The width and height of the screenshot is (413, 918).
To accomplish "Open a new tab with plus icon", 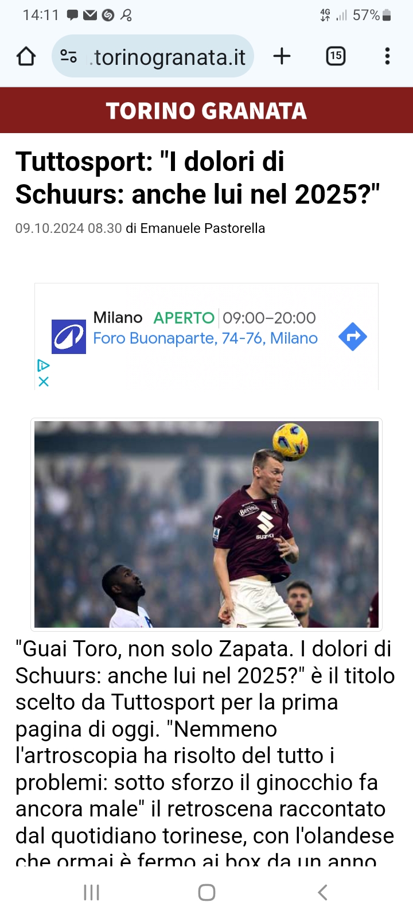I will 282,56.
